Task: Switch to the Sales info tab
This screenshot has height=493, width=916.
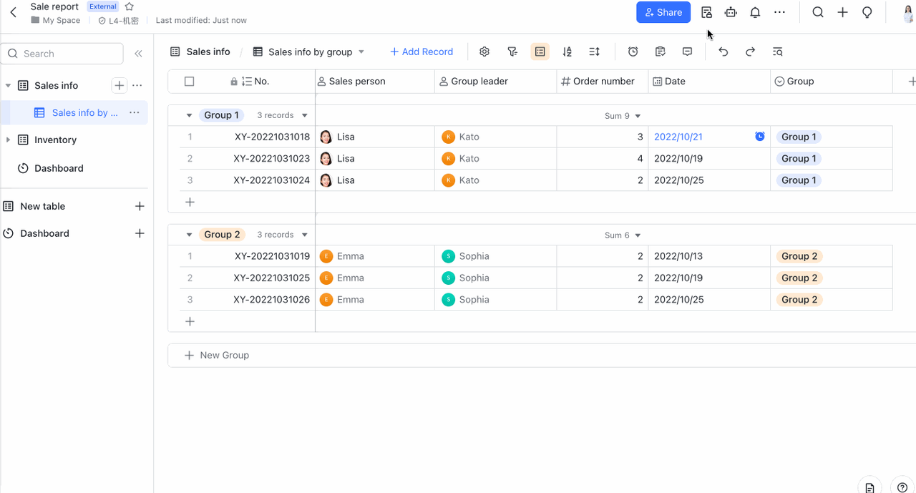Action: 200,52
